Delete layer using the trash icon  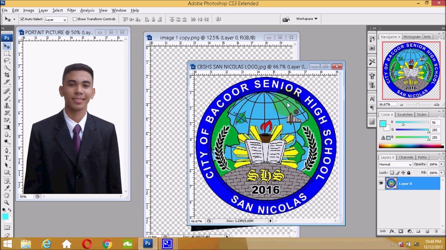click(436, 231)
